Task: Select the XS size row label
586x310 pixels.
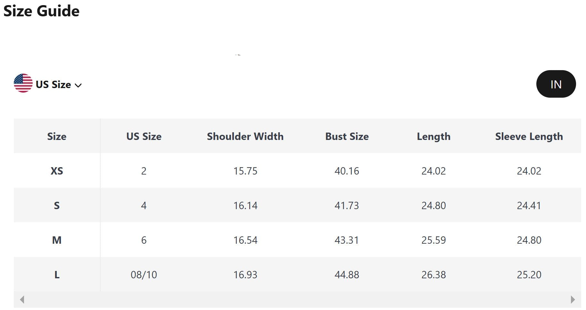Action: pyautogui.click(x=57, y=171)
